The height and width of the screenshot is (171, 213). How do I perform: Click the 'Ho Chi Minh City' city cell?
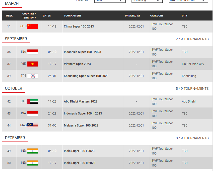point(193,64)
